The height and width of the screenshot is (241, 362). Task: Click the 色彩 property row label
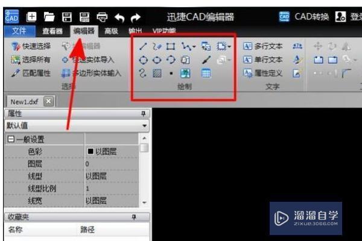pyautogui.click(x=35, y=151)
